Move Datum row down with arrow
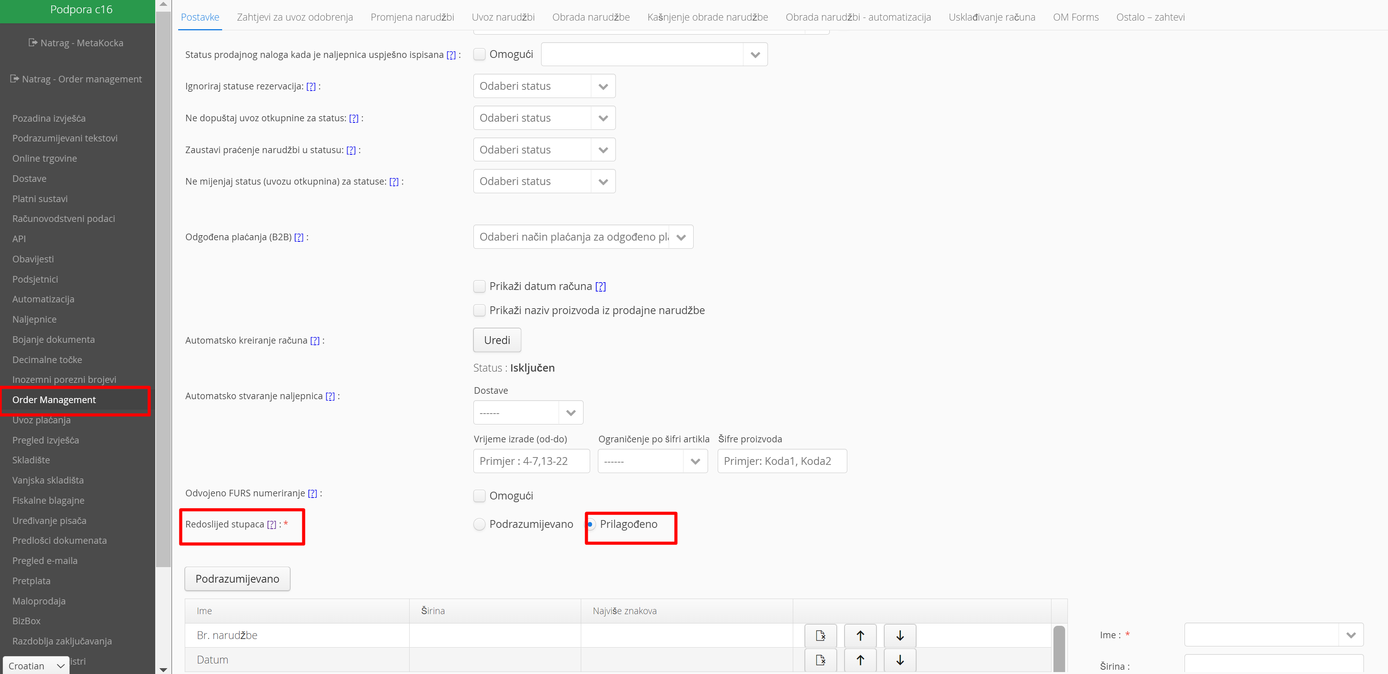The width and height of the screenshot is (1388, 674). [899, 660]
